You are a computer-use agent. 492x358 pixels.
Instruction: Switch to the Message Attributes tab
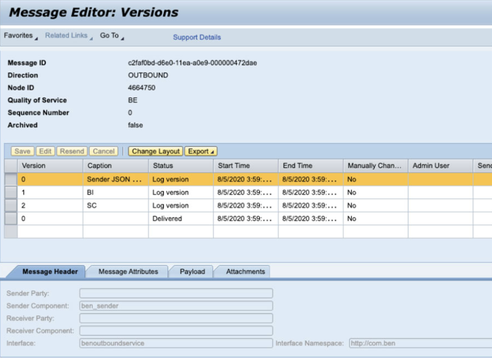(128, 272)
